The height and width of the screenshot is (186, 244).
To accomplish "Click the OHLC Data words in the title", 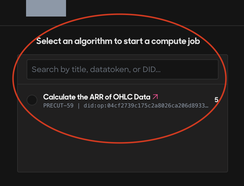I will coord(132,97).
